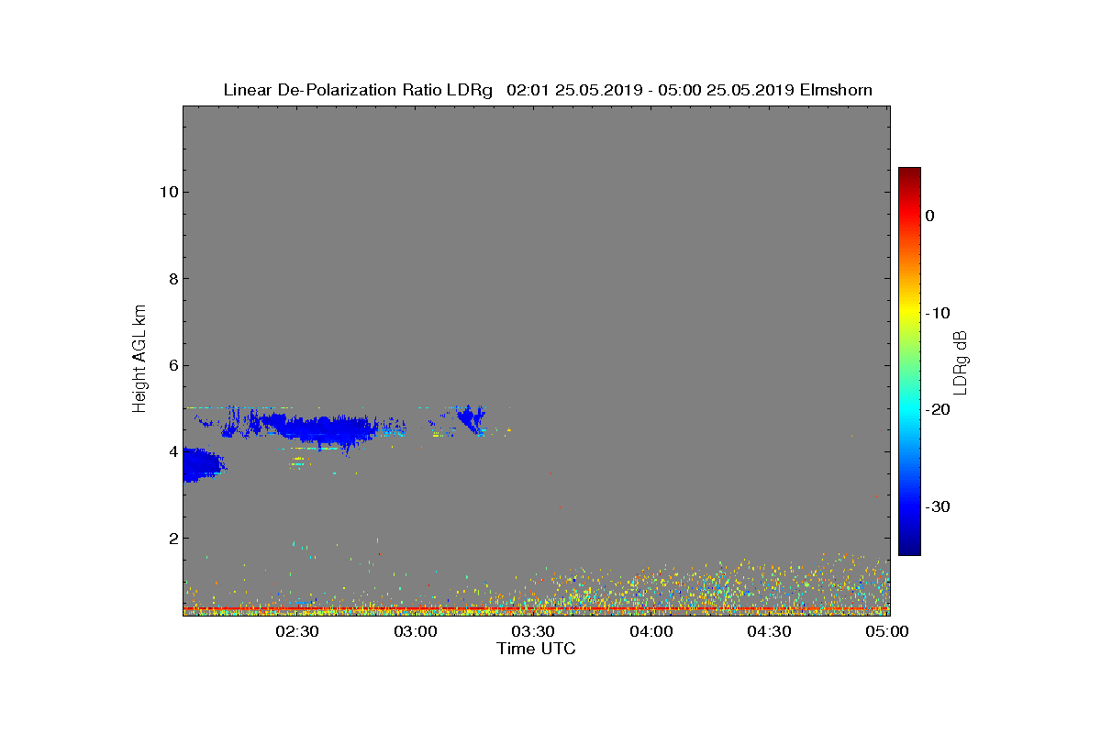Click the yellow -10 colorbar region
The width and height of the screenshot is (1101, 734).
[909, 313]
